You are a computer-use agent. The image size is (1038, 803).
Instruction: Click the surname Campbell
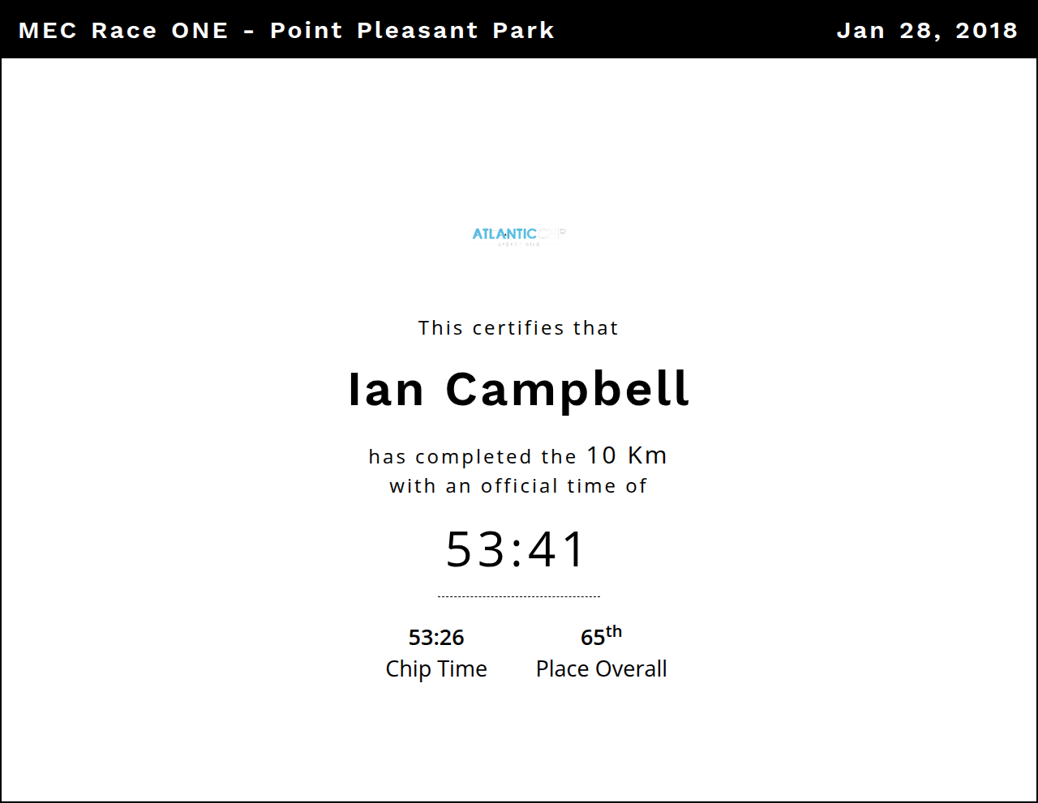pos(567,390)
